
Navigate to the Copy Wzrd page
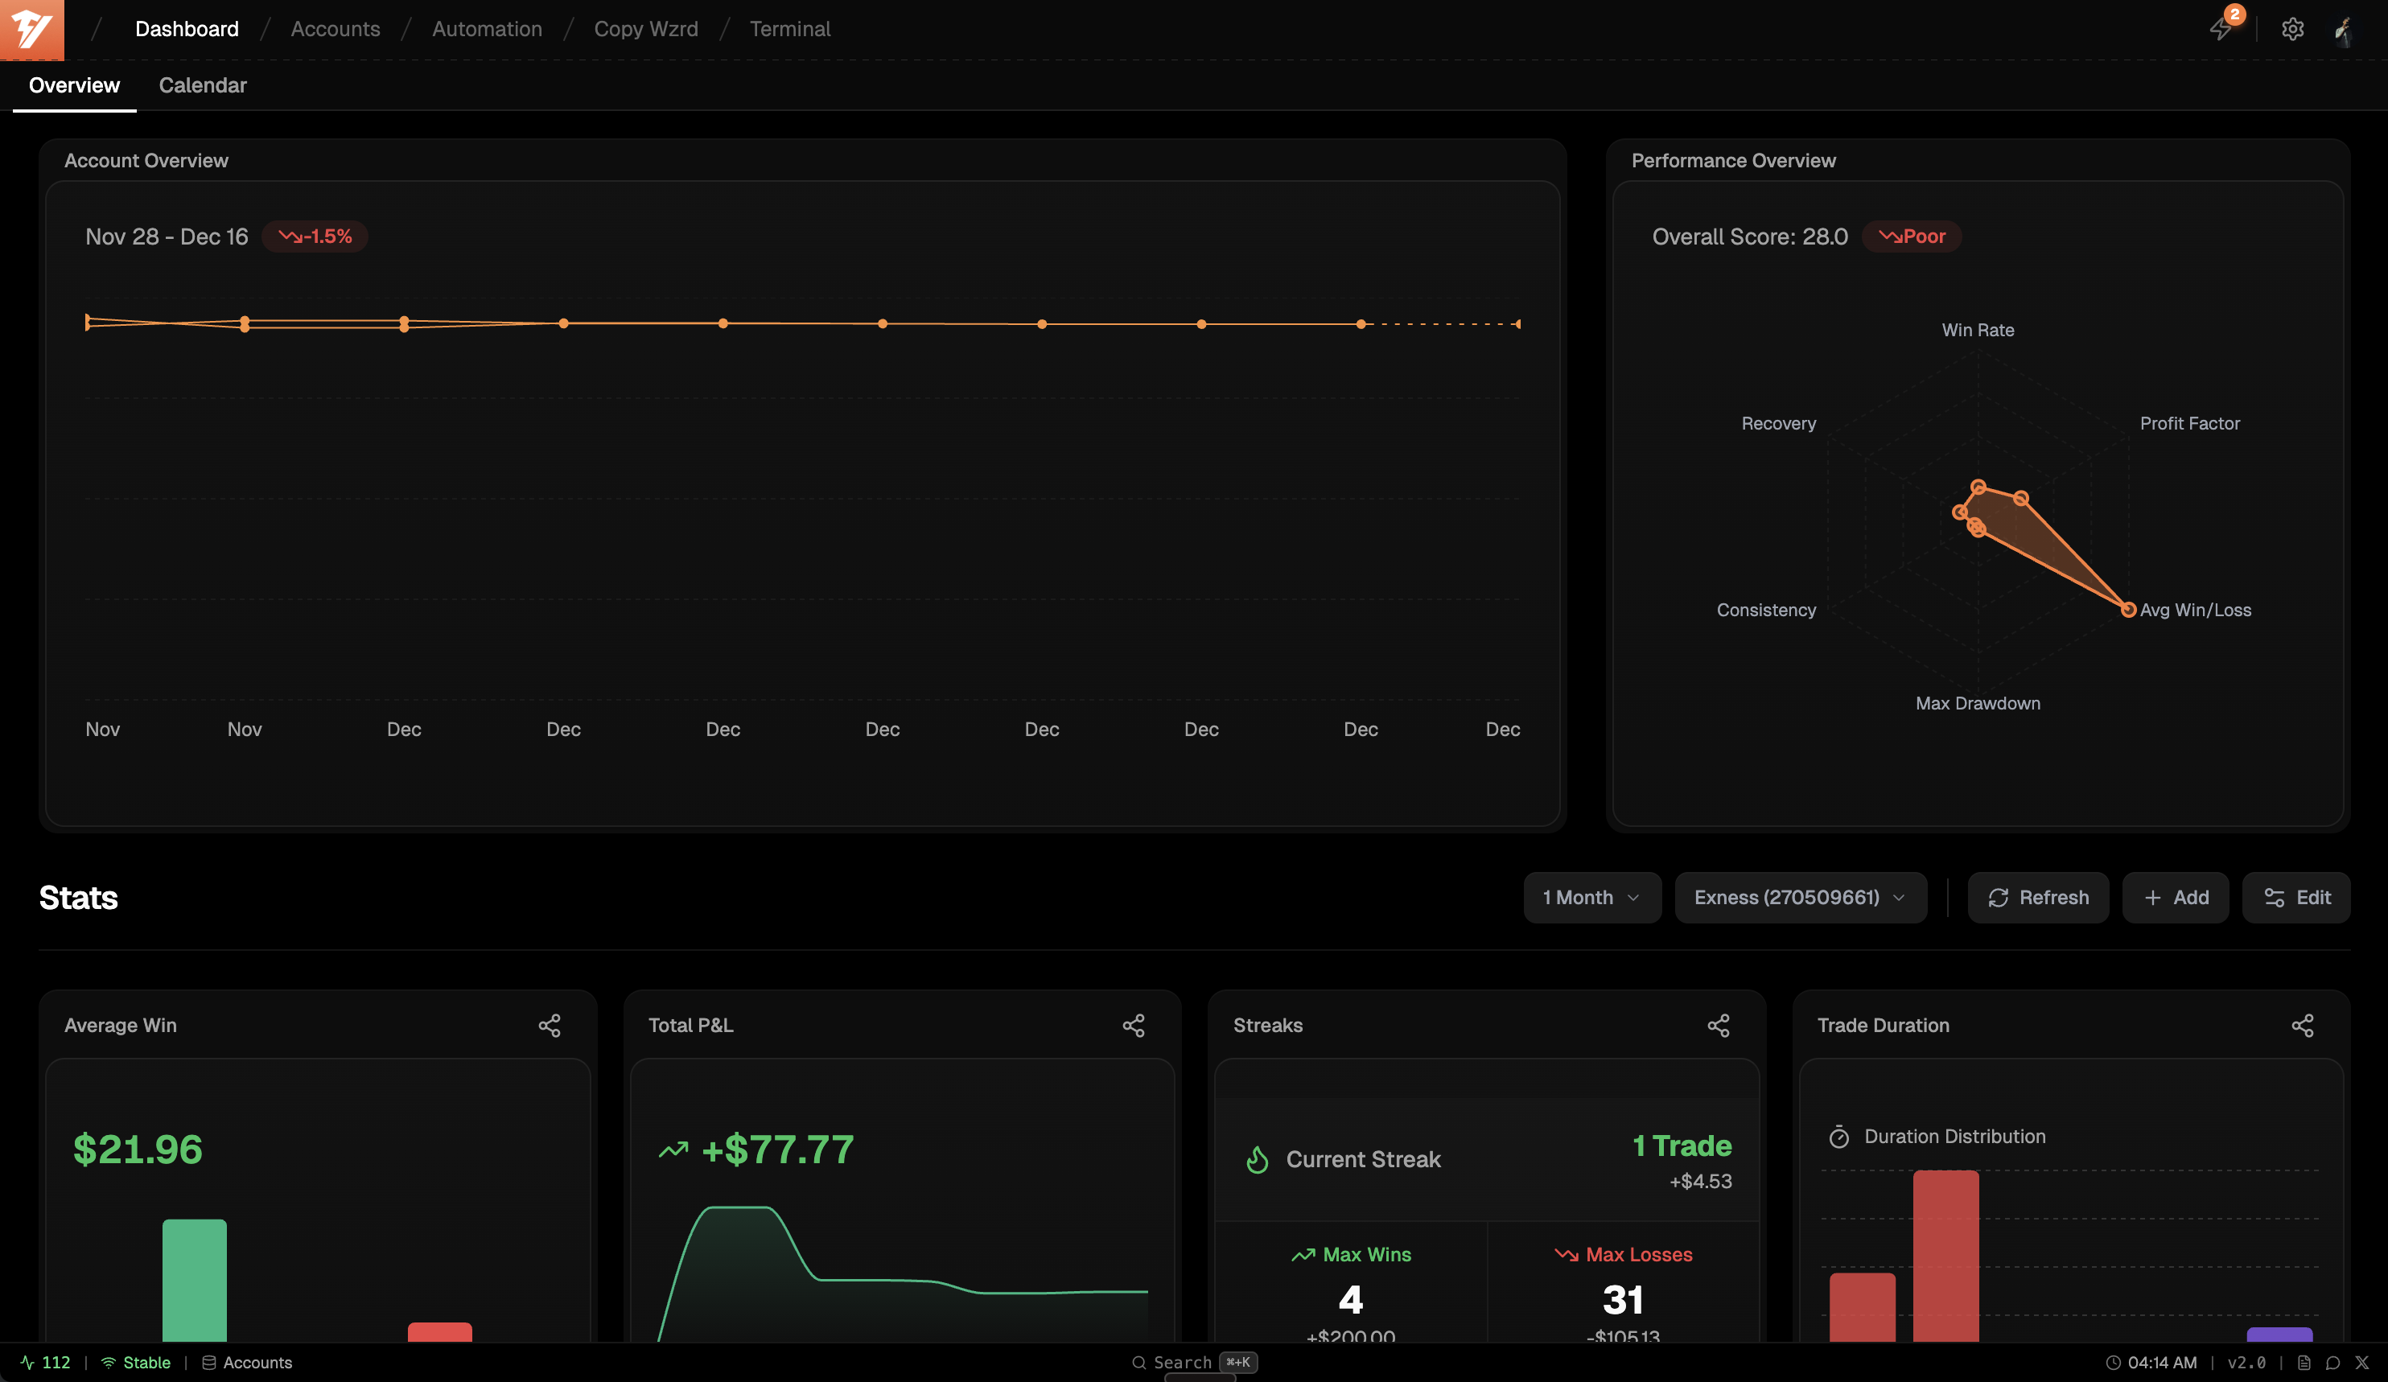pyautogui.click(x=645, y=30)
